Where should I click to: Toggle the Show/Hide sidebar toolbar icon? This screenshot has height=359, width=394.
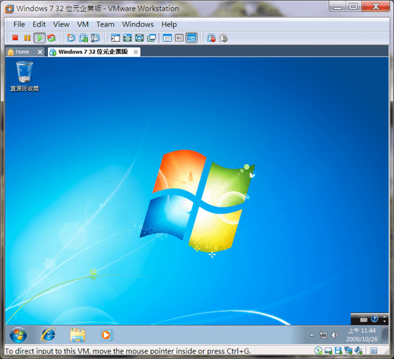pyautogui.click(x=116, y=38)
